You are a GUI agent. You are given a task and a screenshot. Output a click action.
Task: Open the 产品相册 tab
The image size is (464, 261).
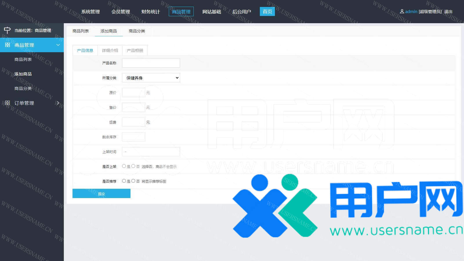[x=135, y=50]
